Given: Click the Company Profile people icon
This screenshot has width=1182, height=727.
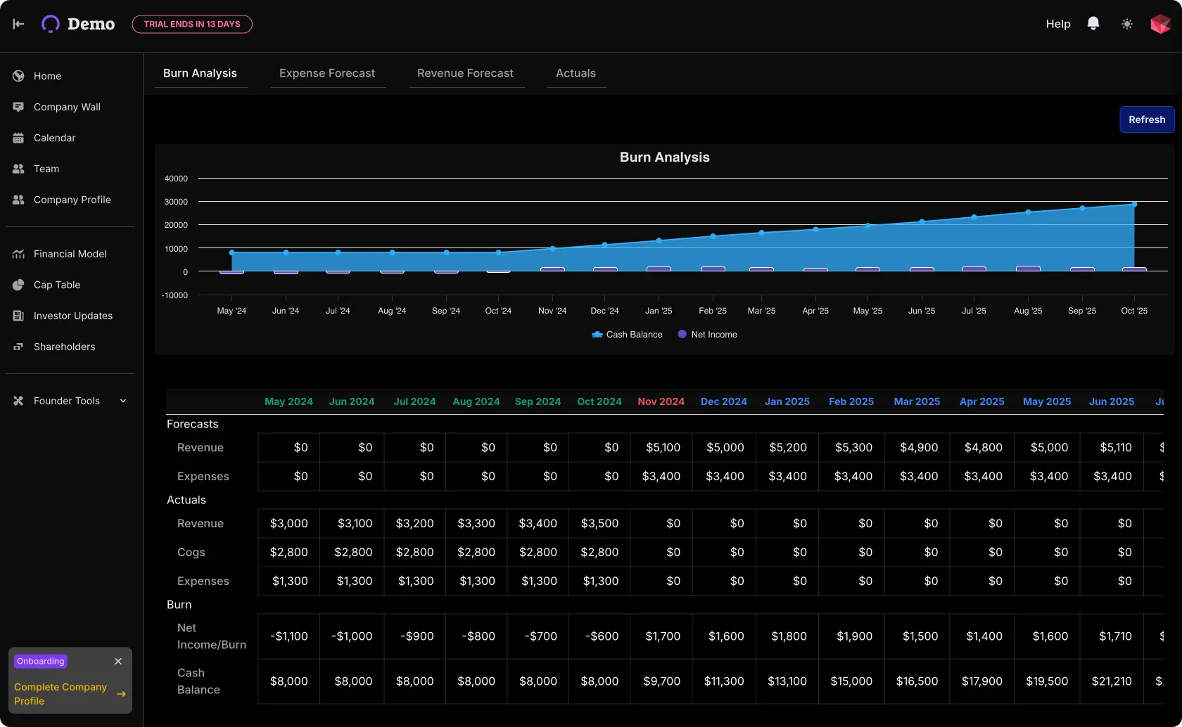Looking at the screenshot, I should [18, 200].
